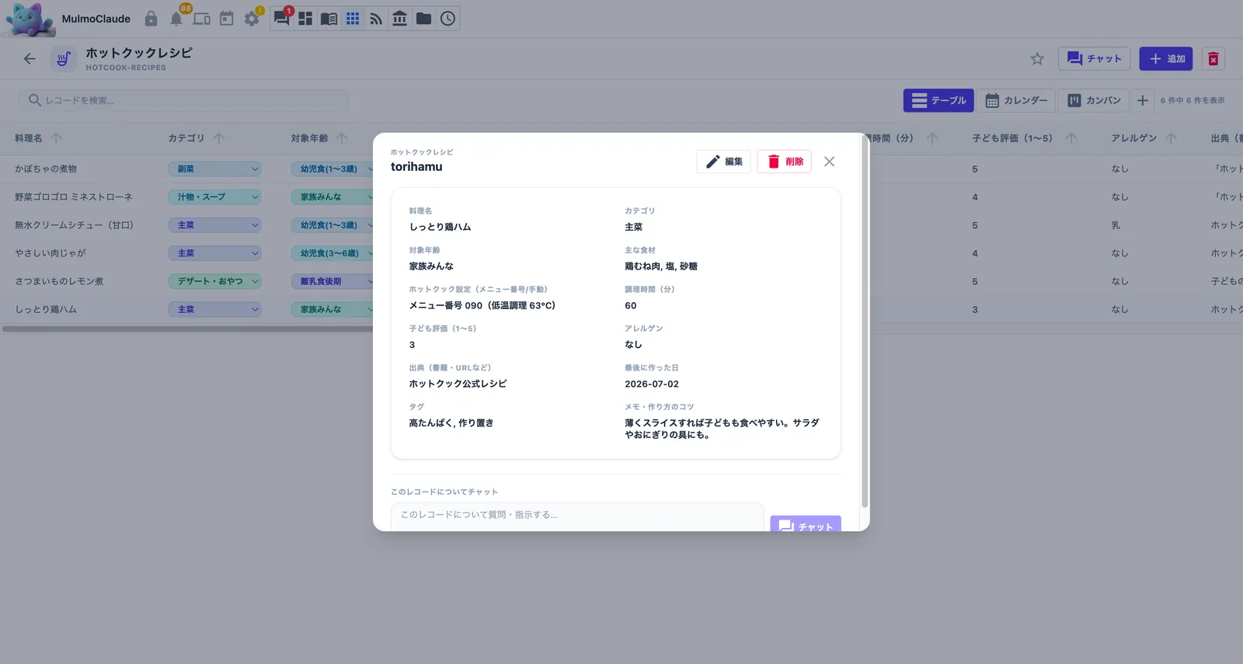
Task: Click チャット send button in dialog
Action: (806, 524)
